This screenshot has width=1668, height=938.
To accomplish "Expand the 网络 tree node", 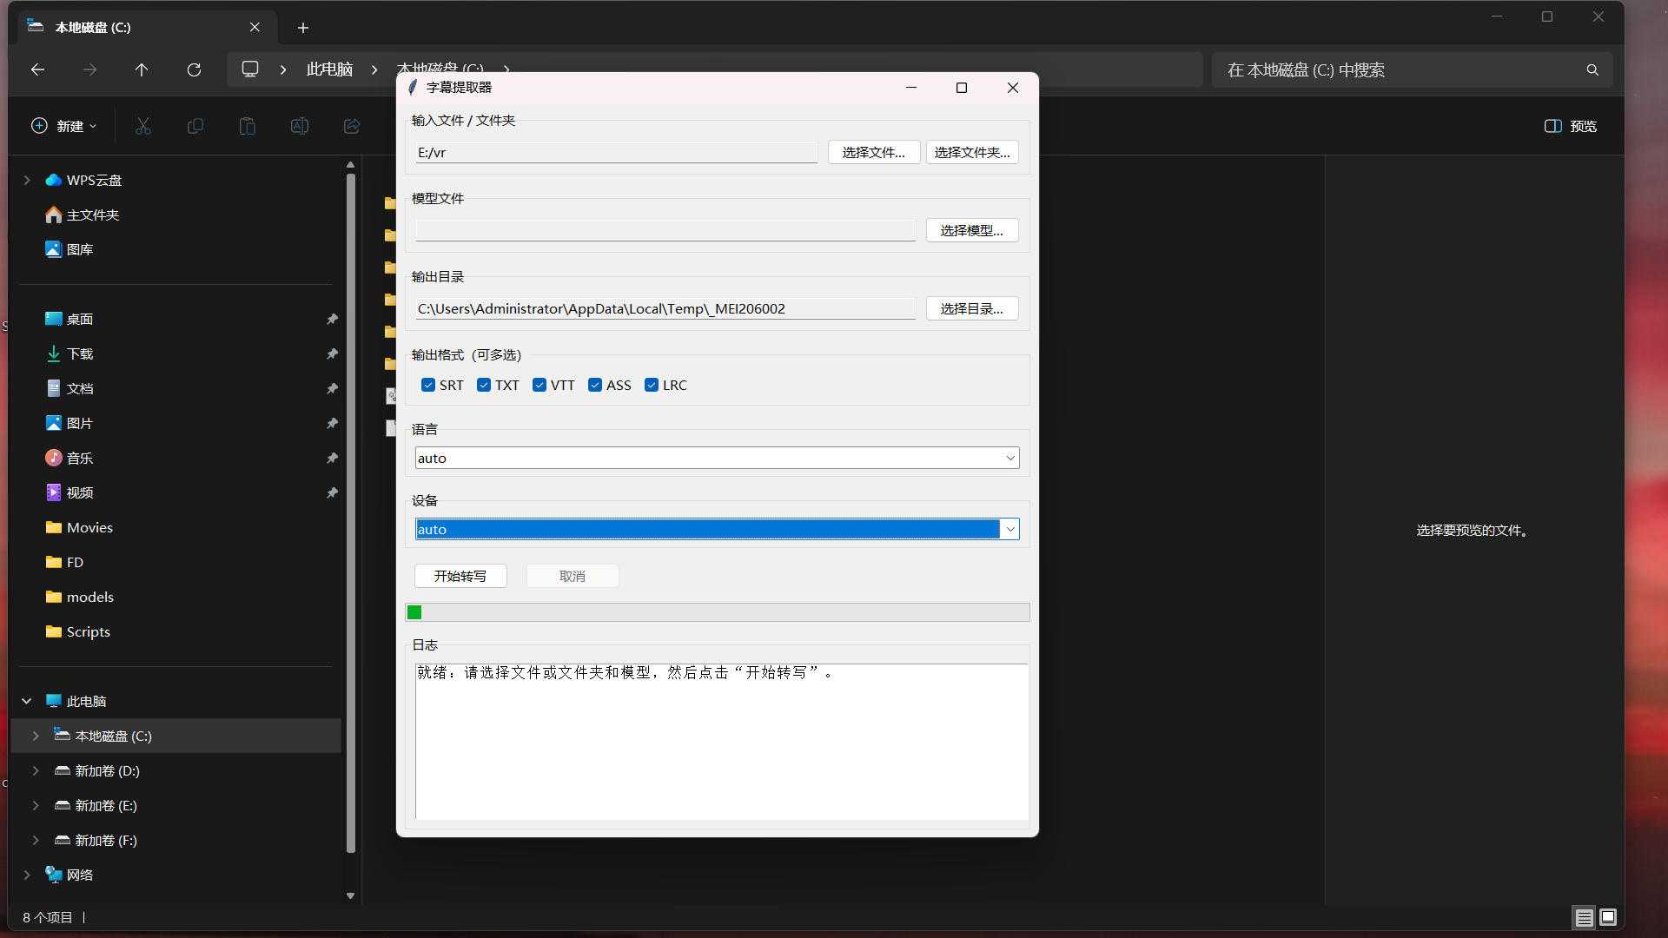I will coord(27,875).
